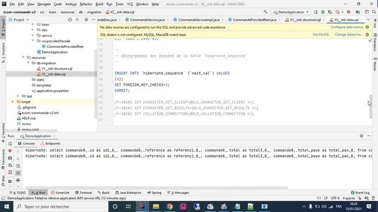This screenshot has width=378, height=212.
Task: Show hidden editor tabs dropdown arrow
Action: pyautogui.click(x=368, y=19)
